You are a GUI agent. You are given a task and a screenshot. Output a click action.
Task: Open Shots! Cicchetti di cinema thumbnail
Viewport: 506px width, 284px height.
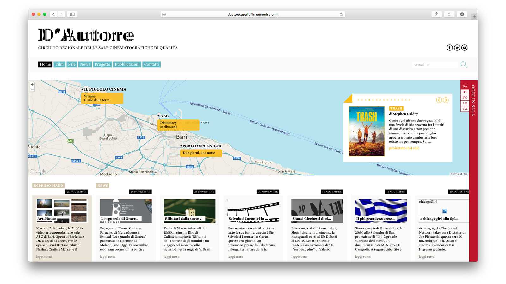[x=317, y=211]
